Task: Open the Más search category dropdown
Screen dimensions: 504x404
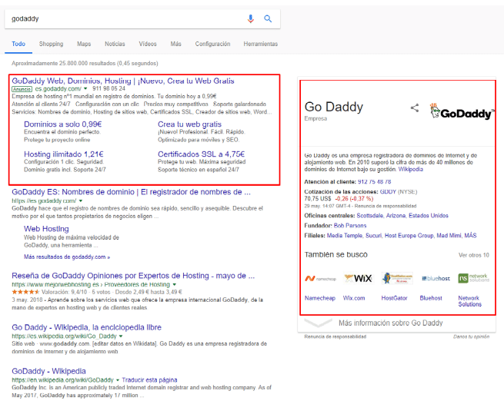Action: (x=176, y=45)
